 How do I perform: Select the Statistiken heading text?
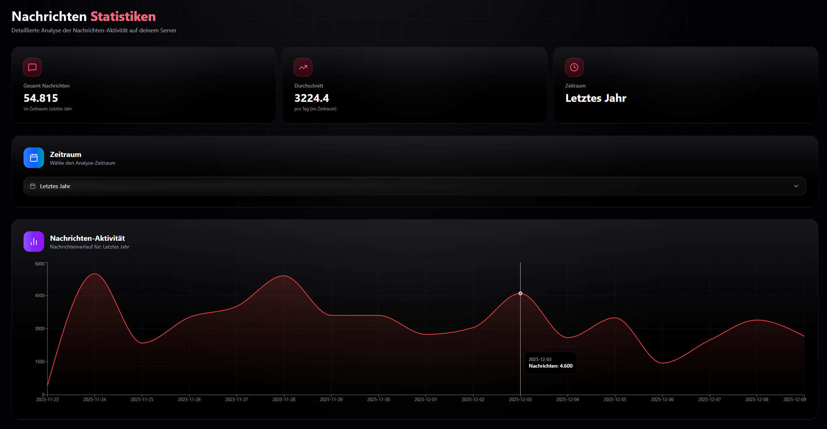[x=123, y=16]
